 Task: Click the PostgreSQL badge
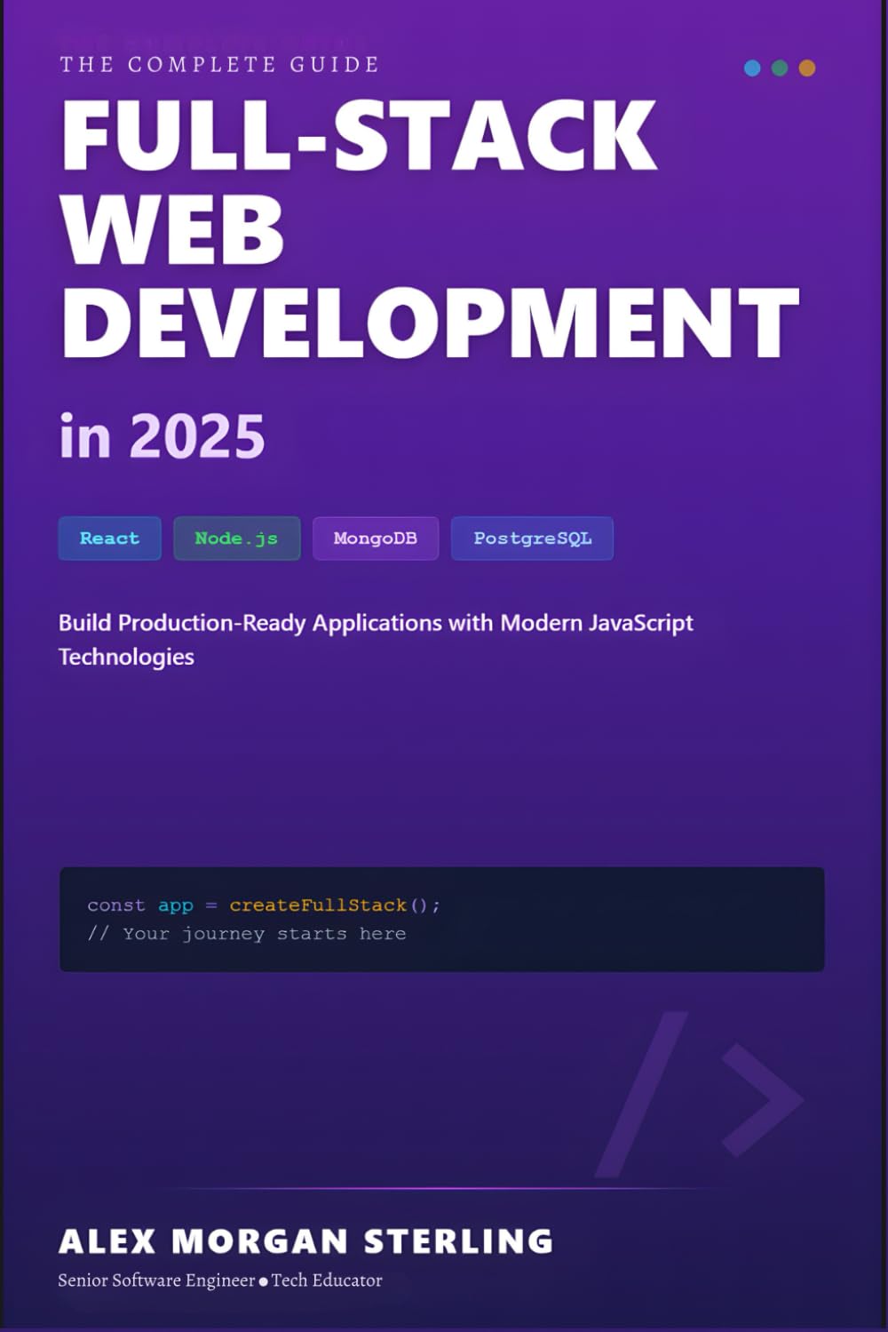(532, 538)
